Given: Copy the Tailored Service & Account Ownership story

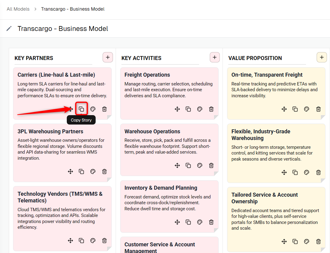Looking at the screenshot, I should pos(295,242).
